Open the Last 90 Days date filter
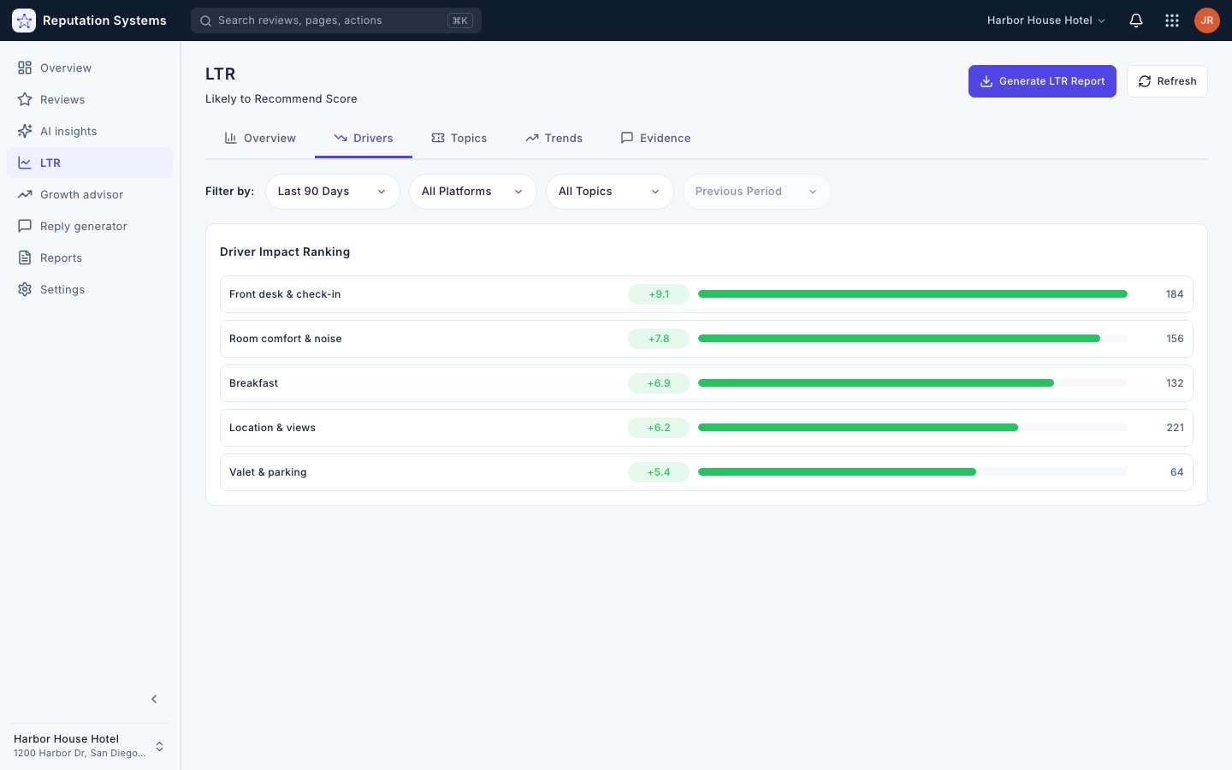The image size is (1232, 770). [333, 192]
